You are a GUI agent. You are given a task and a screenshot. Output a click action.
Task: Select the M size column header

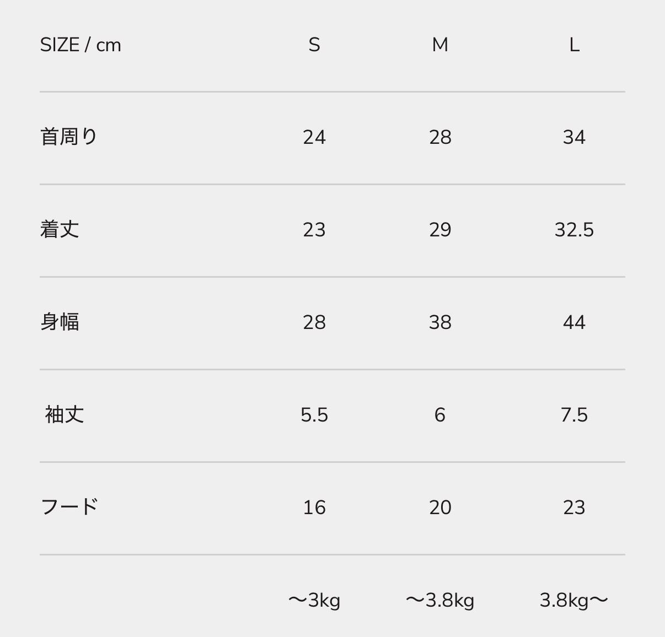click(x=440, y=45)
